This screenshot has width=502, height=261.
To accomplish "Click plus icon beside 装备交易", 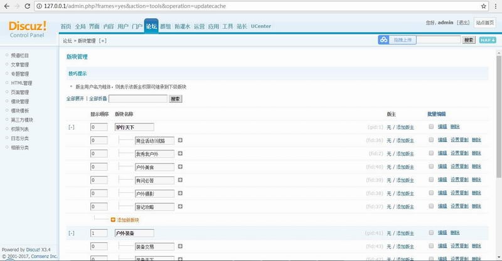I will click(180, 247).
